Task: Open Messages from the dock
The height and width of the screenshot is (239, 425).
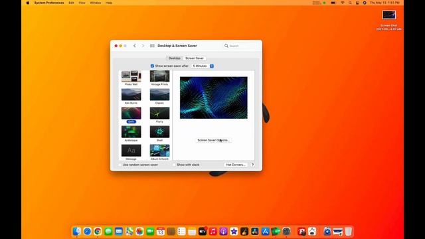Action: (108, 232)
